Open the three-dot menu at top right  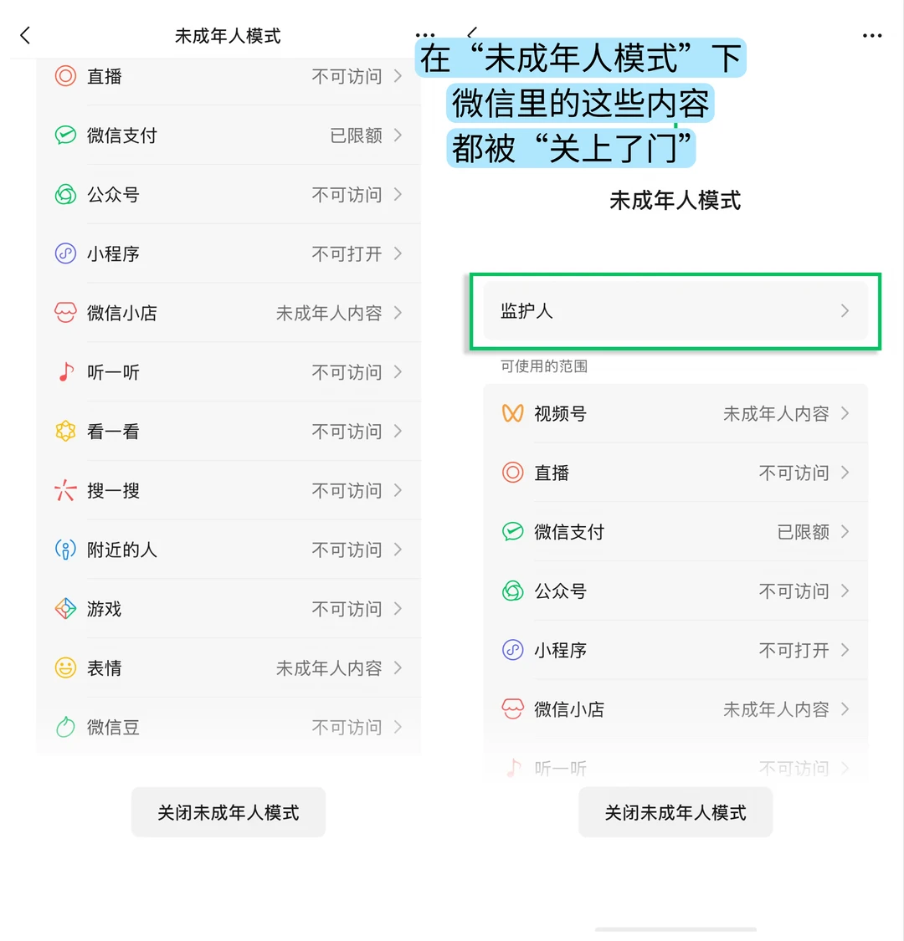point(872,36)
